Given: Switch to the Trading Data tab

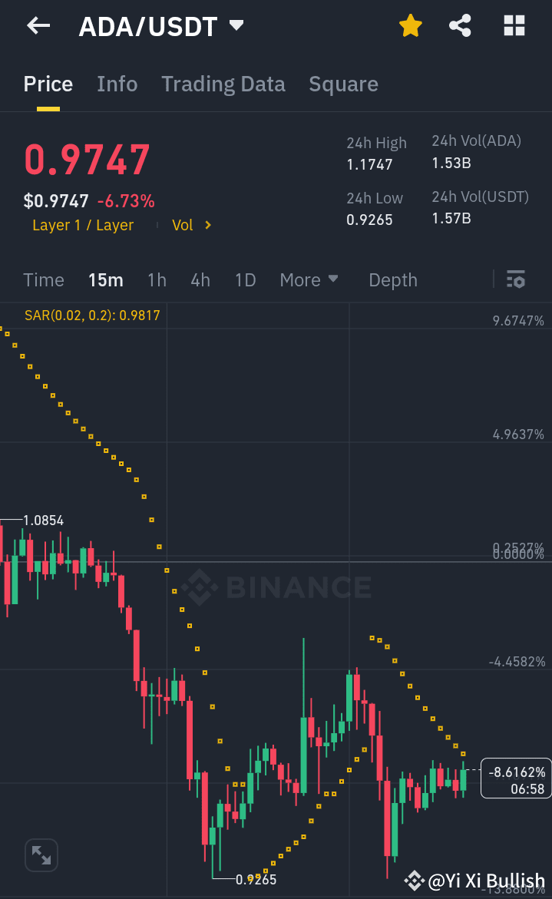Looking at the screenshot, I should pos(223,84).
